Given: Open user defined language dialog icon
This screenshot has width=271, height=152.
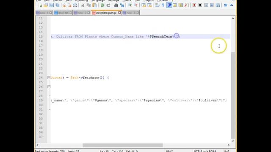Looking at the screenshot, I should click(175, 5).
